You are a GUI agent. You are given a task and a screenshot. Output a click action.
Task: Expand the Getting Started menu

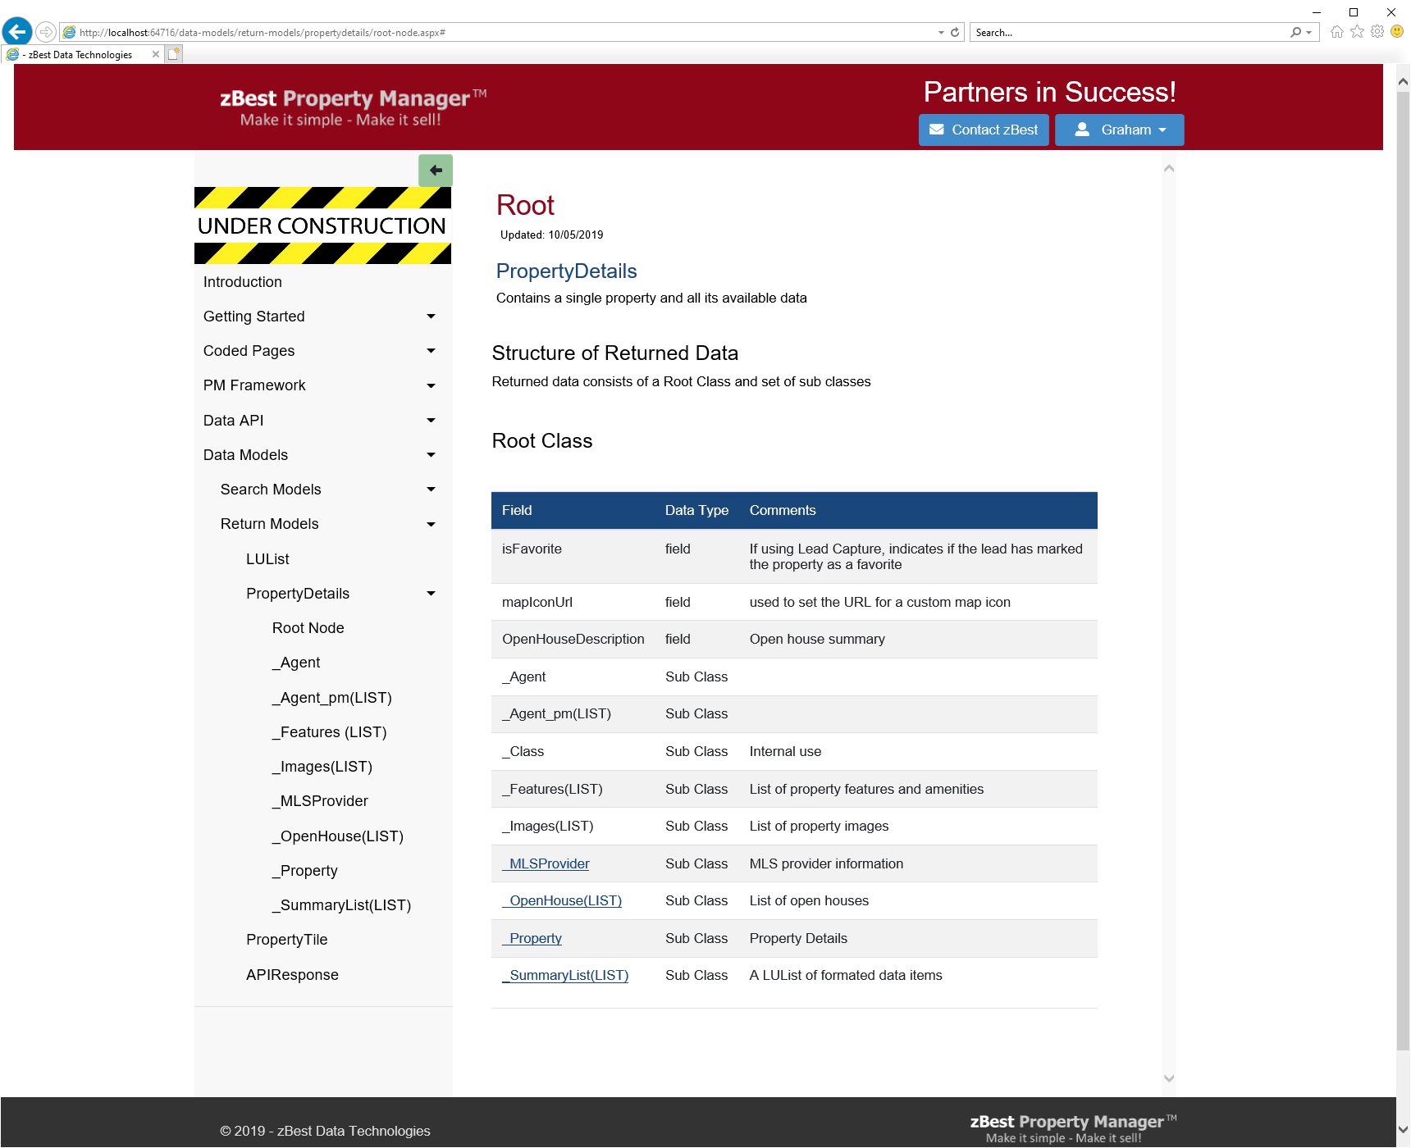pyautogui.click(x=431, y=317)
